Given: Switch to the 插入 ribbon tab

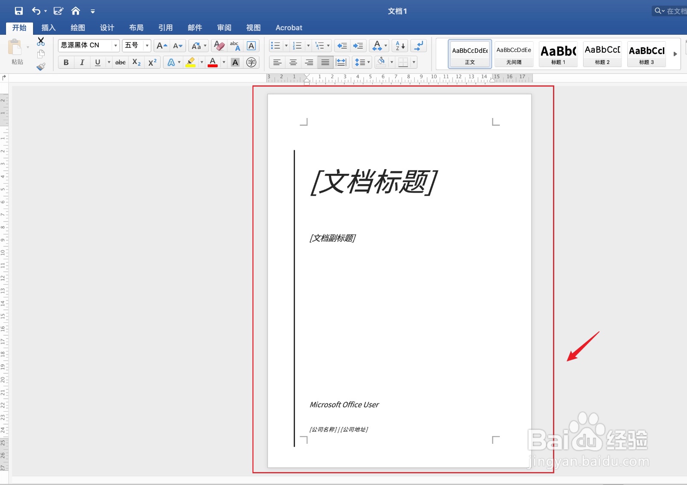Looking at the screenshot, I should click(x=48, y=27).
